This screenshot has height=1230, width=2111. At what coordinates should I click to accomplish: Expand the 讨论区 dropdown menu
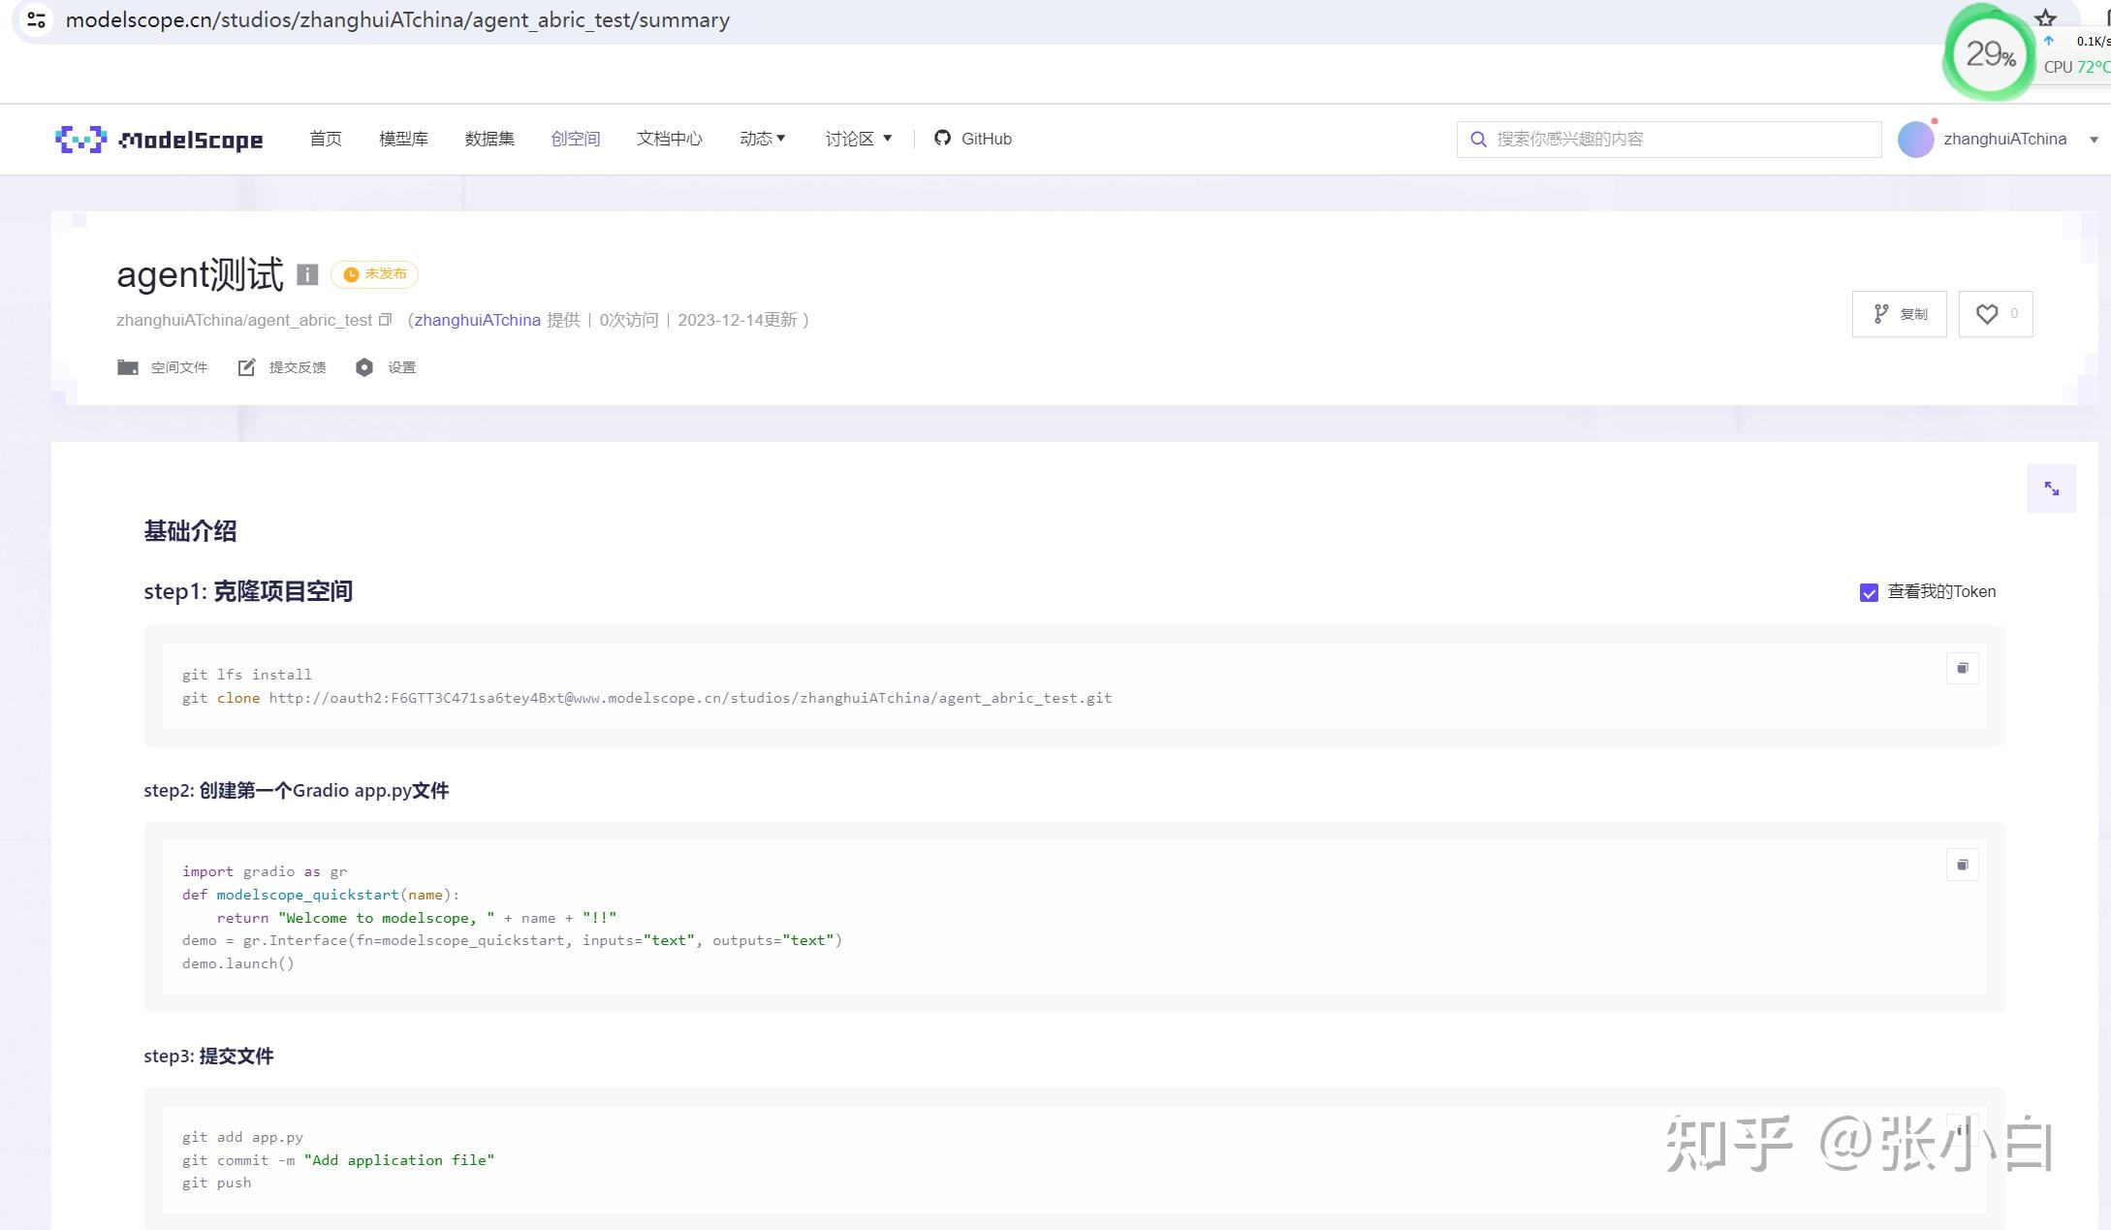[x=859, y=139]
